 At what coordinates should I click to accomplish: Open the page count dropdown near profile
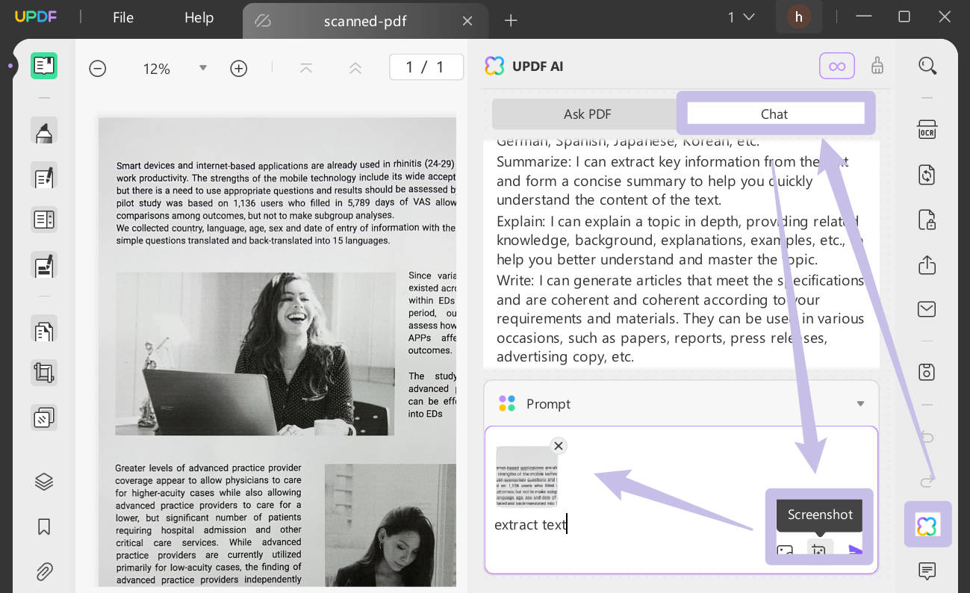[x=740, y=16]
